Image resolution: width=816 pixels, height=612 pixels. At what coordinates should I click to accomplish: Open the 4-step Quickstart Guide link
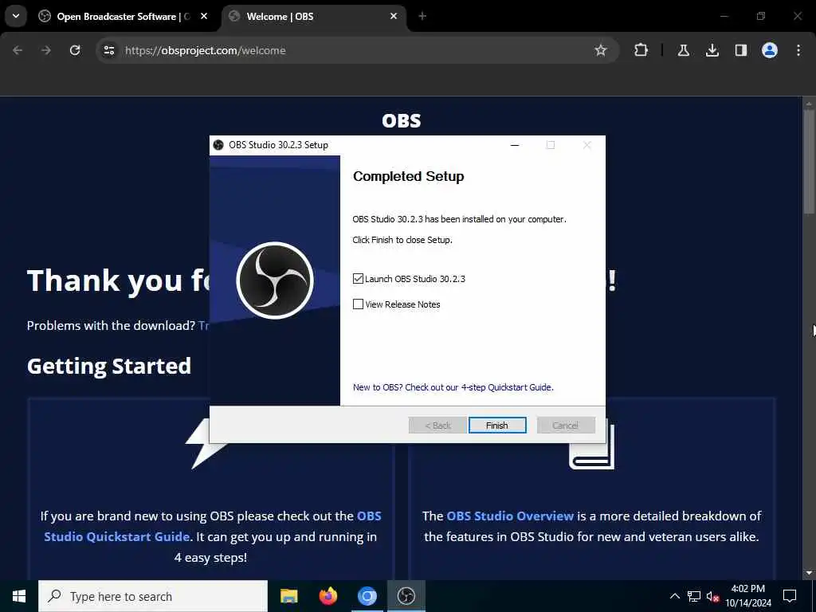click(x=453, y=387)
